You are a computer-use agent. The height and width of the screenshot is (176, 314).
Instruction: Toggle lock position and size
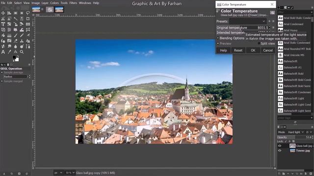289,141
